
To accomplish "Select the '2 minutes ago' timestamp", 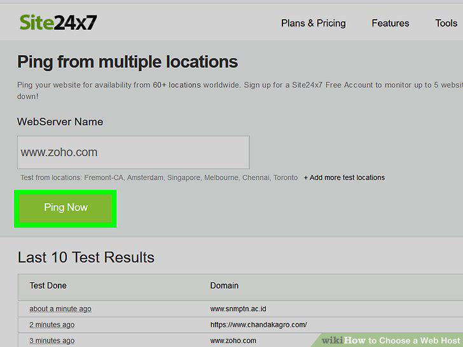I will pos(52,325).
